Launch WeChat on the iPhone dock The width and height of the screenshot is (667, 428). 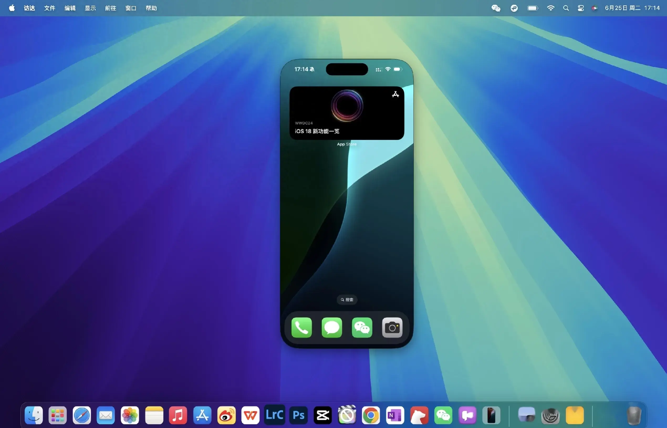tap(362, 327)
